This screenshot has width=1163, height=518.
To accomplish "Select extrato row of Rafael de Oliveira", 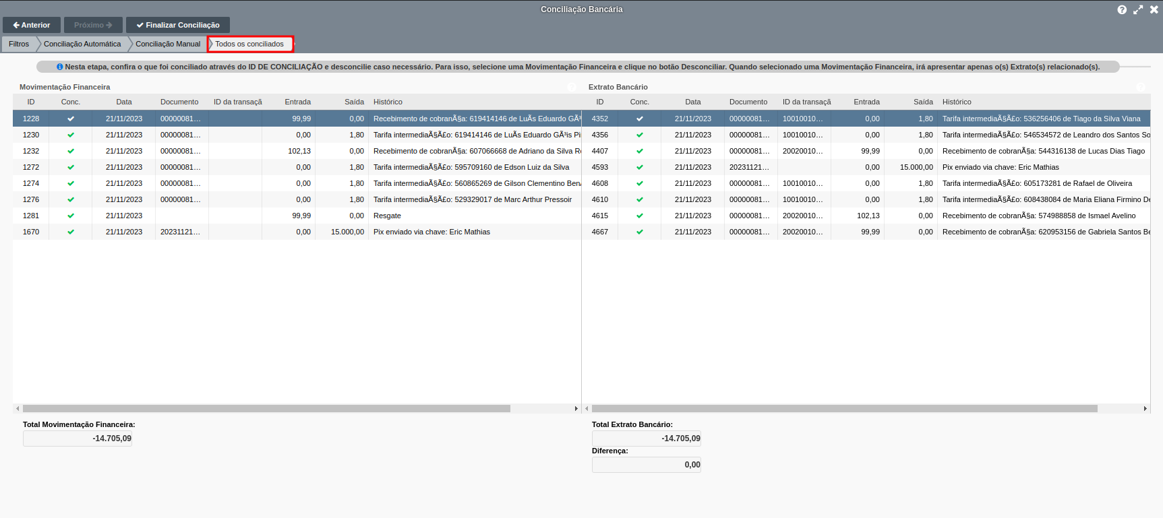I will click(866, 183).
